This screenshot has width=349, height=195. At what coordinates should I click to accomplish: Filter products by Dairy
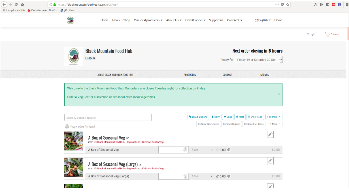pos(215,117)
